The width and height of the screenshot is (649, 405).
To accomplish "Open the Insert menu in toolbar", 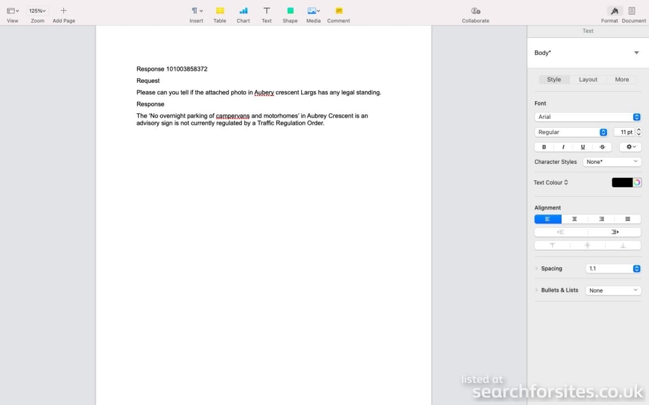I will (196, 14).
